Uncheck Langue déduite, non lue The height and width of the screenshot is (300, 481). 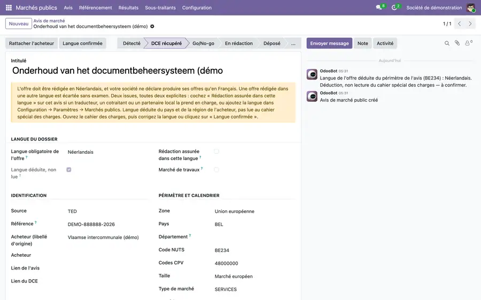(x=69, y=170)
